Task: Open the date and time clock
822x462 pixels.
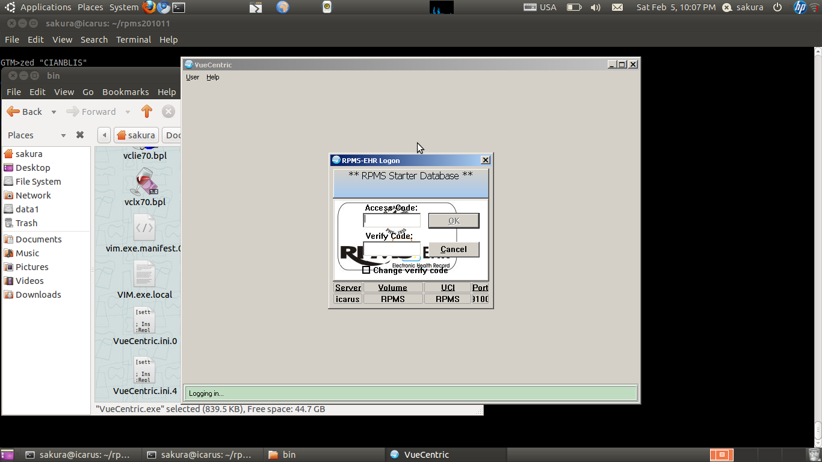Action: point(676,7)
